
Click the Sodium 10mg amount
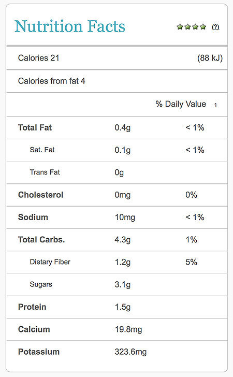click(x=125, y=218)
